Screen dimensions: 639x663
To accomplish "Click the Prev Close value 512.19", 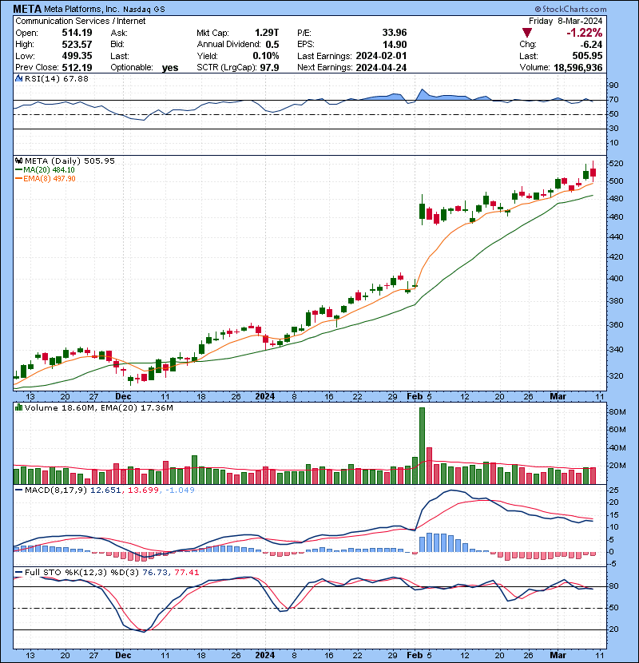I will tap(77, 68).
